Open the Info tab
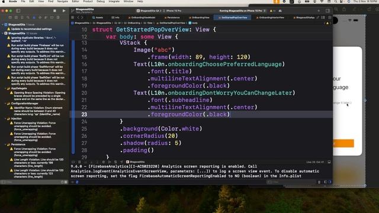 click(x=115, y=18)
